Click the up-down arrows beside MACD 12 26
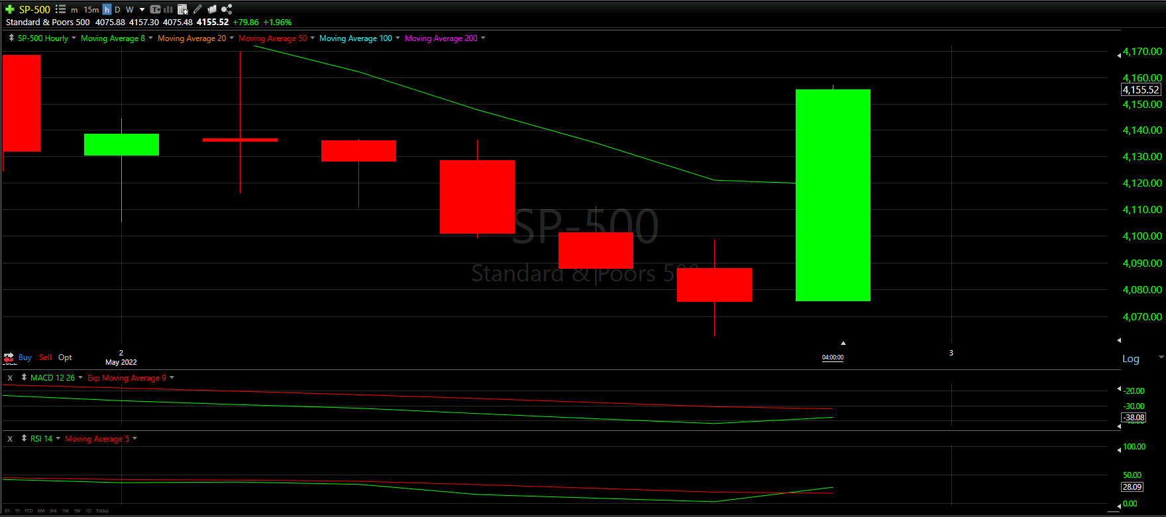 pos(24,377)
